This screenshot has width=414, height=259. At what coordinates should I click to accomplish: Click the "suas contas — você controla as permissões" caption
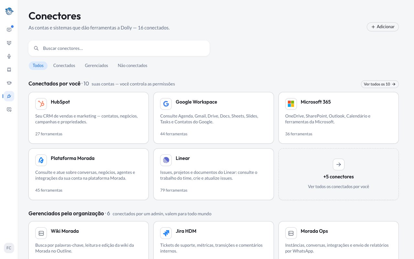133,84
